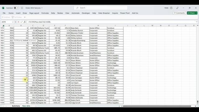Click the green Share button
199x112 pixels.
(x=191, y=13)
